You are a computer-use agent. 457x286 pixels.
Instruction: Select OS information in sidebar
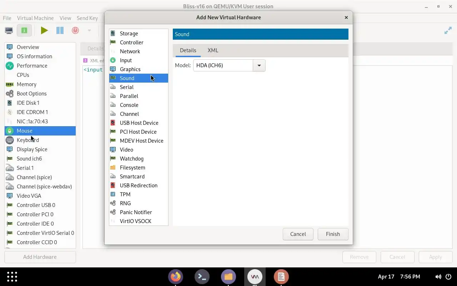click(x=40, y=56)
